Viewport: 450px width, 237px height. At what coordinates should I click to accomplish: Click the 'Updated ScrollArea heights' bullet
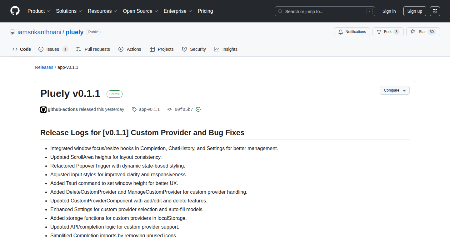coord(106,157)
